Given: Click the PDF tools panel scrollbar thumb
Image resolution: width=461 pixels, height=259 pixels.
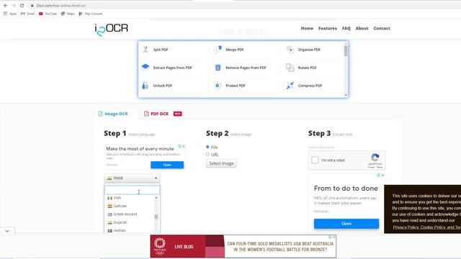Looking at the screenshot, I should click(x=346, y=51).
